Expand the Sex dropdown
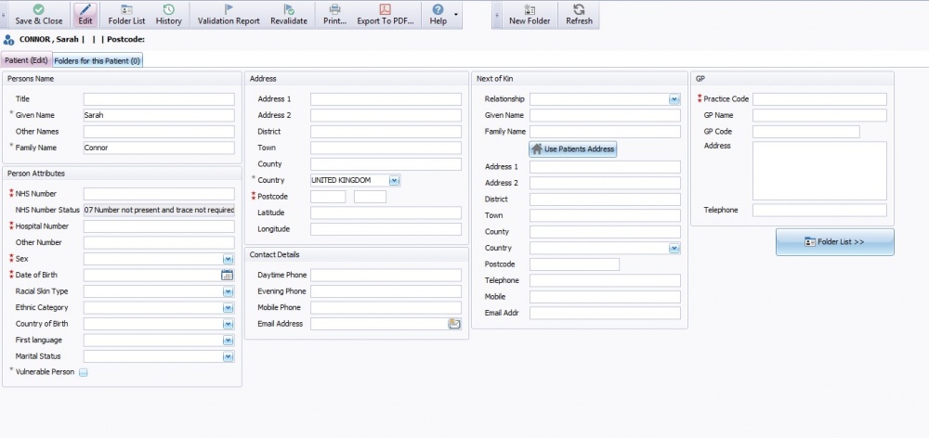 coord(228,259)
